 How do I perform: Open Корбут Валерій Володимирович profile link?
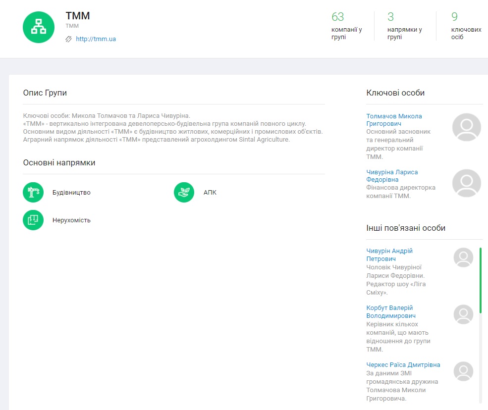[x=390, y=312]
